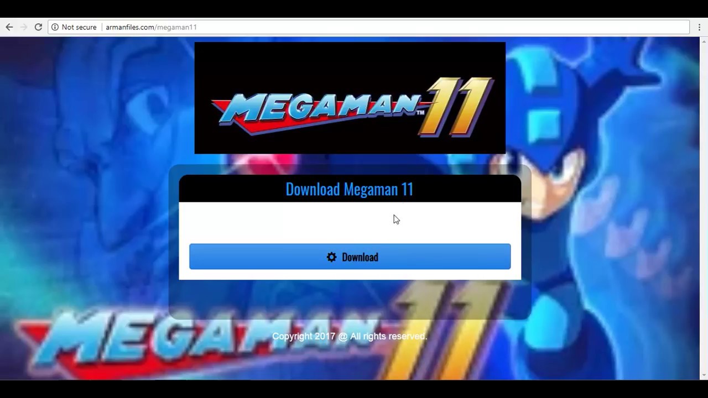708x398 pixels.
Task: Click the Copyright 2017 footer text
Action: coord(350,336)
